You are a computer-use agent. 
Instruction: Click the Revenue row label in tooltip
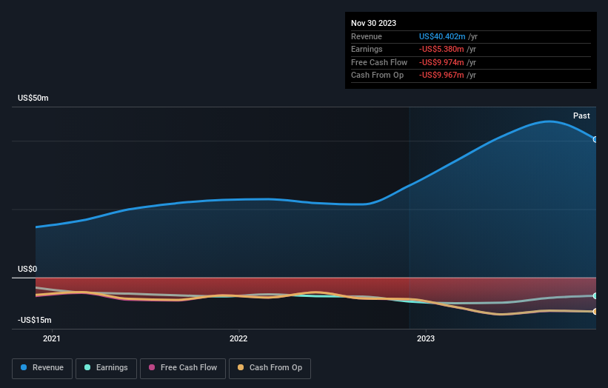coord(367,36)
